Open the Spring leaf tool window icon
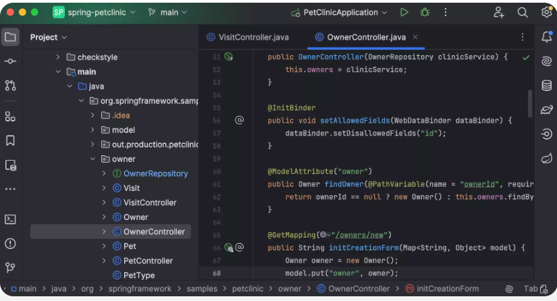557x301 pixels. click(546, 158)
